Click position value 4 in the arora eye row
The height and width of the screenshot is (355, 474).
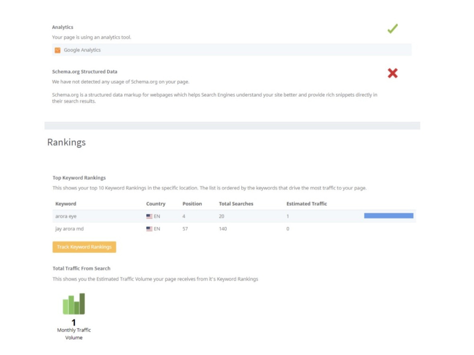(184, 216)
